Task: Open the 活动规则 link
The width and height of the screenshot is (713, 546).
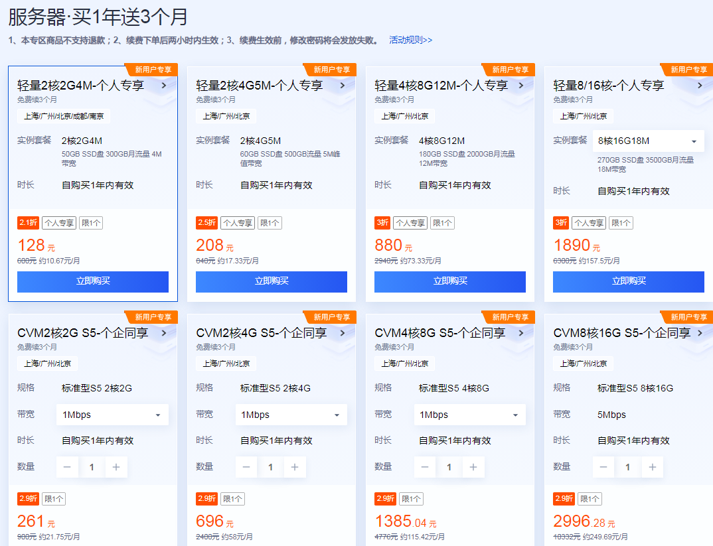Action: tap(410, 40)
